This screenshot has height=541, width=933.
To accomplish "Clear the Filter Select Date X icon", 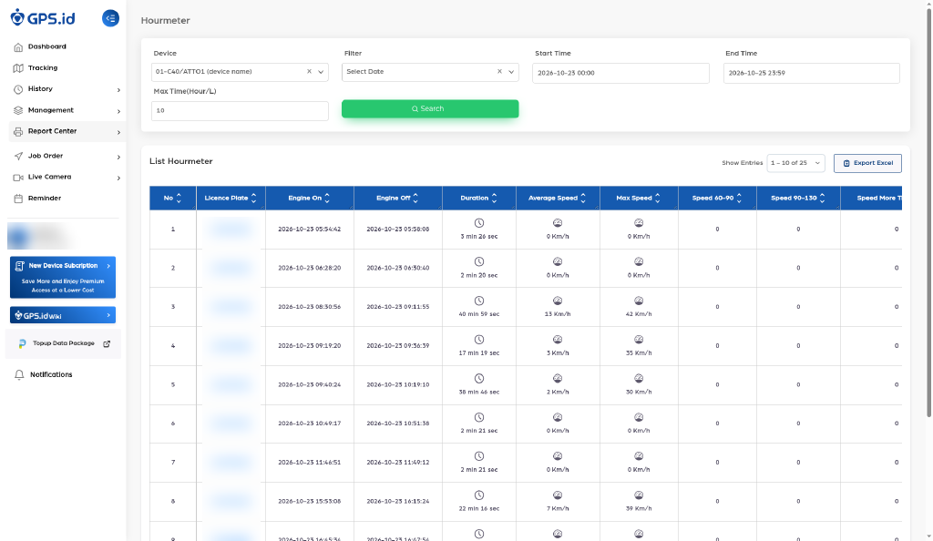I will tap(499, 71).
